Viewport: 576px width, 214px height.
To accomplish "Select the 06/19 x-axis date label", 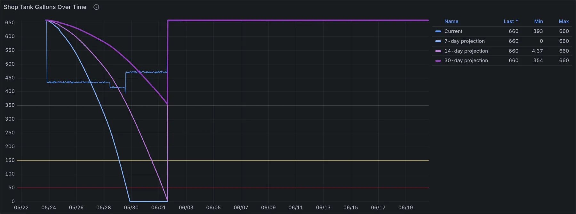I will pyautogui.click(x=405, y=208).
